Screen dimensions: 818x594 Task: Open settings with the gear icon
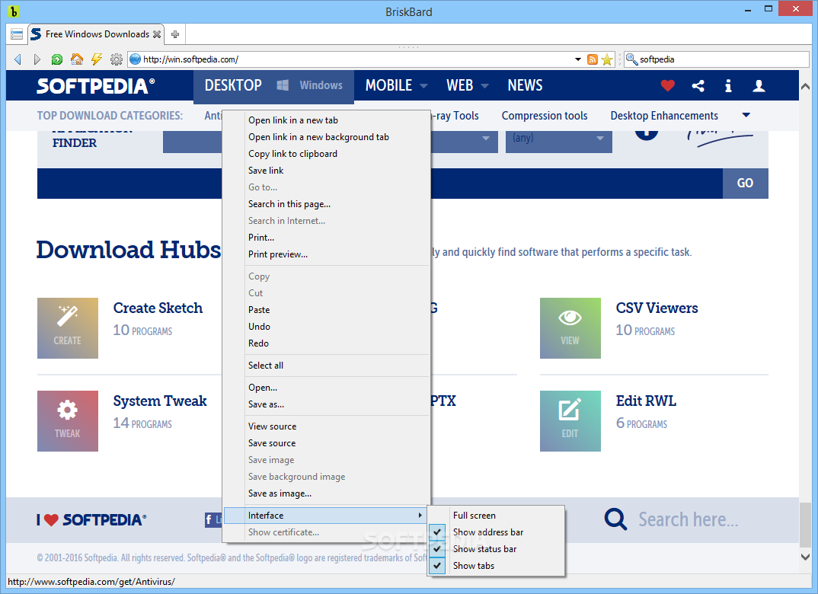coord(117,59)
